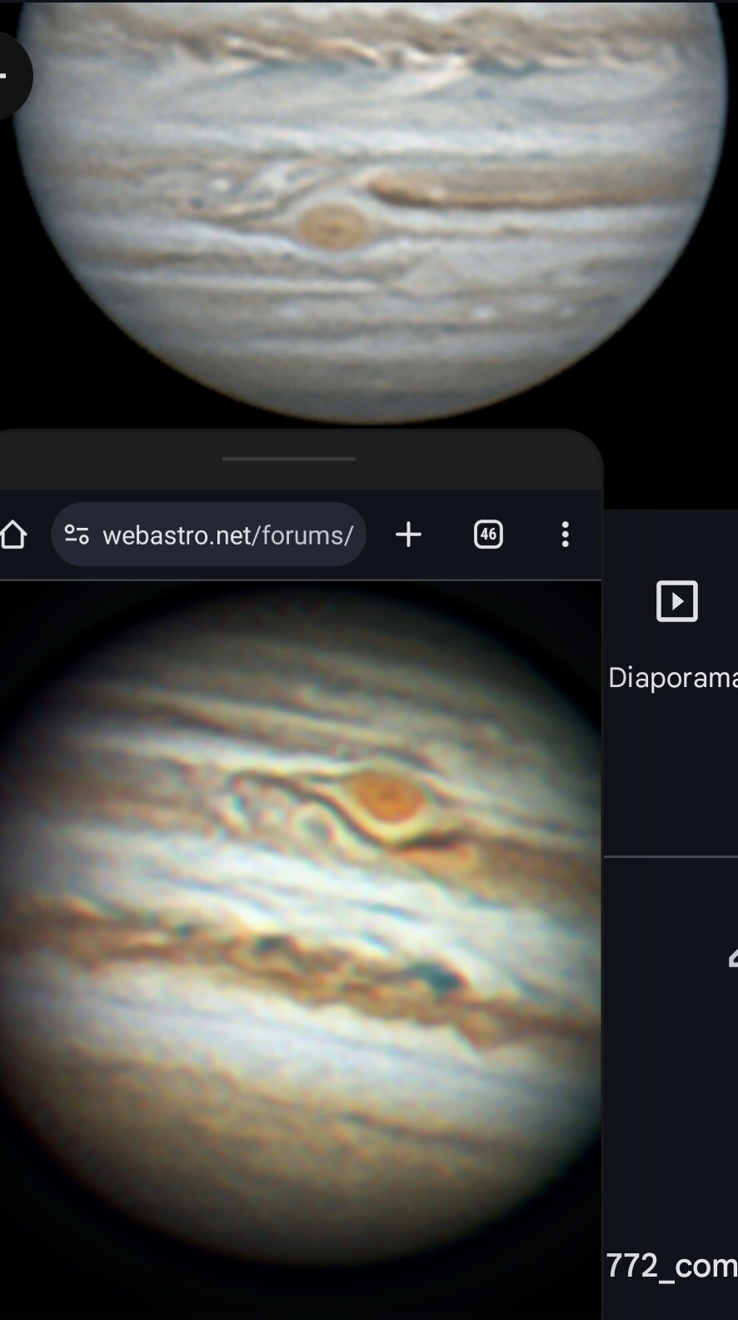Tap the upper gray Jupiter photo

point(369,208)
